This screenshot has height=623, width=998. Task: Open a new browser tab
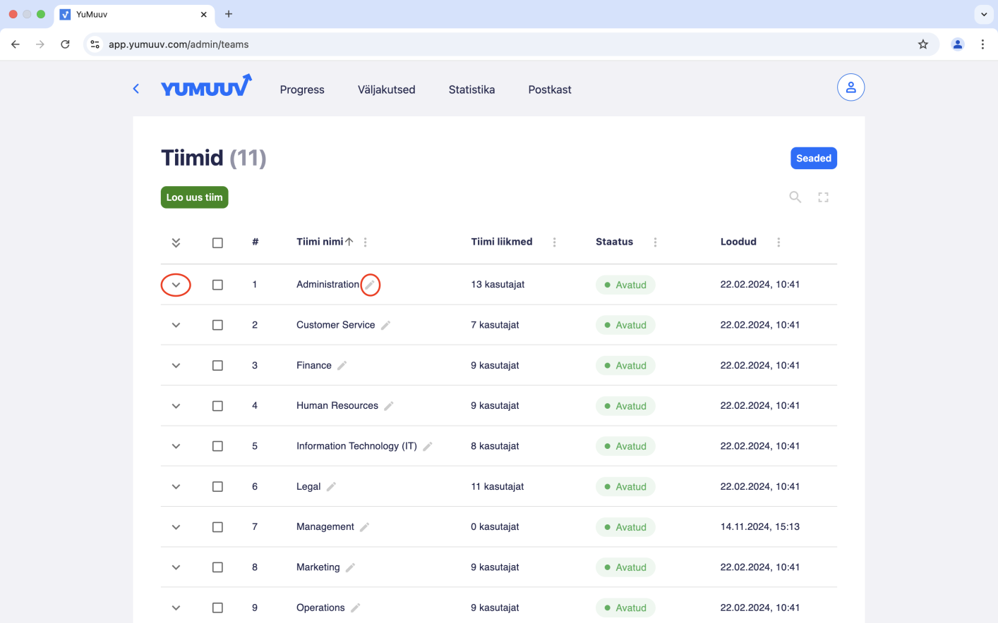tap(229, 14)
